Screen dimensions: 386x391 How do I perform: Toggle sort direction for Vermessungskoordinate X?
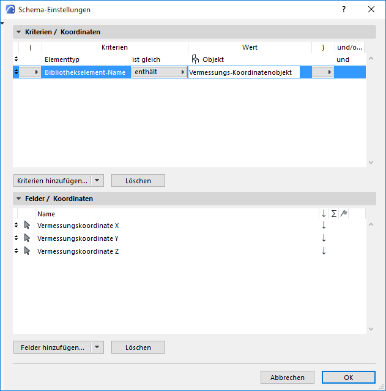pyautogui.click(x=324, y=226)
